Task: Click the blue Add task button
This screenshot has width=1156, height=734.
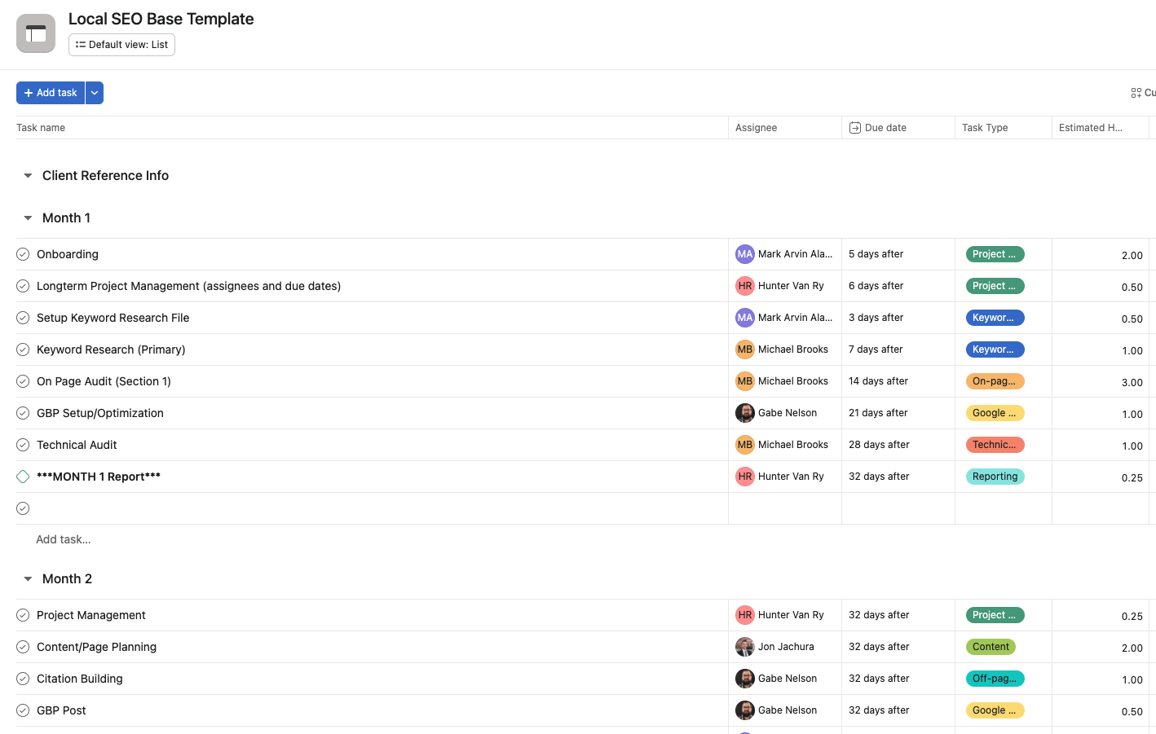Action: (x=51, y=93)
